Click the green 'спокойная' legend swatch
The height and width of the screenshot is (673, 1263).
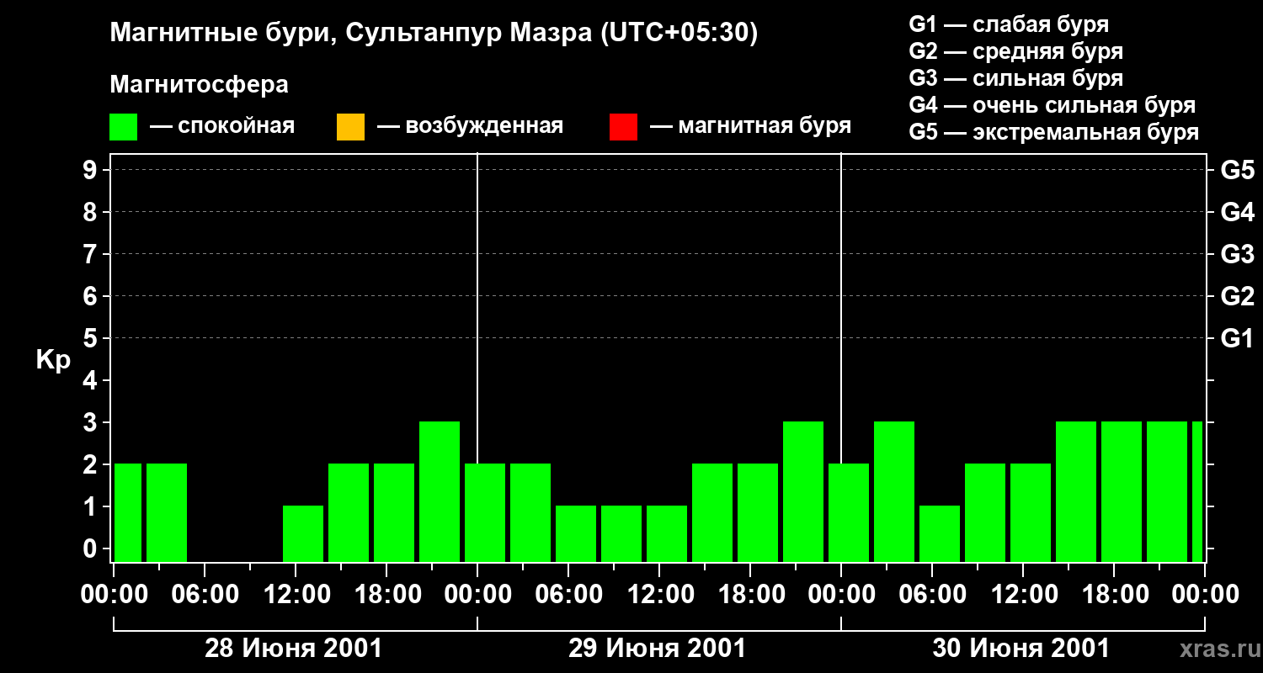tap(124, 127)
